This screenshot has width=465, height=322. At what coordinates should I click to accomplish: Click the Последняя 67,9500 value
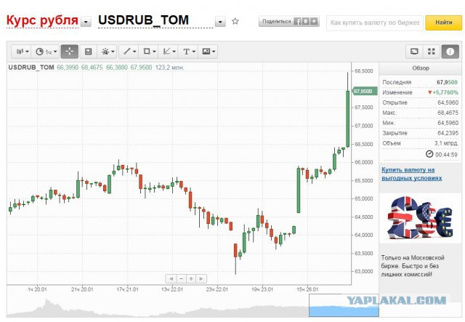447,82
